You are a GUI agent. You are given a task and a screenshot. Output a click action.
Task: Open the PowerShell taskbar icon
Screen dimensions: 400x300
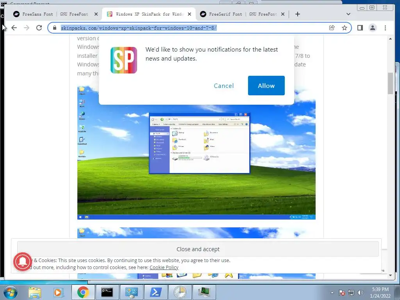click(155, 292)
